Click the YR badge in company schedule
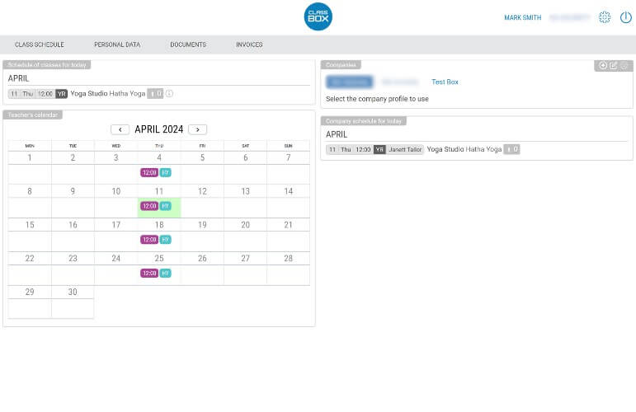Viewport: 636px width, 412px height. point(379,149)
